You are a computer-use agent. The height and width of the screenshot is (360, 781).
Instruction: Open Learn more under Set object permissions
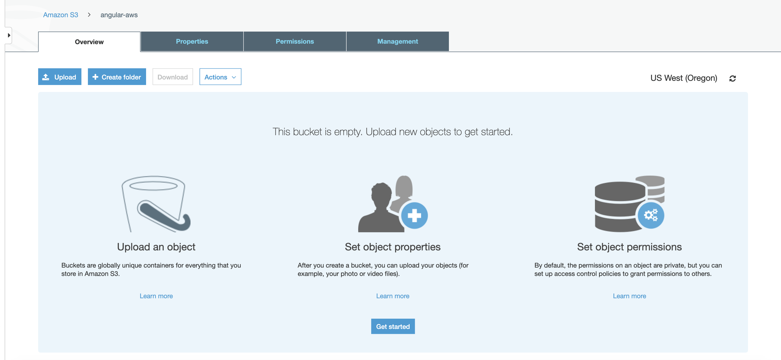(x=629, y=296)
